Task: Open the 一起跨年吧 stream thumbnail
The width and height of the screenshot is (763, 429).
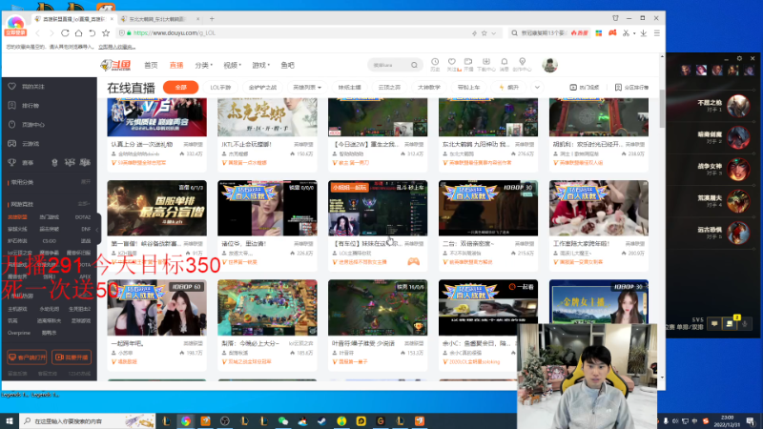Action: click(x=156, y=307)
